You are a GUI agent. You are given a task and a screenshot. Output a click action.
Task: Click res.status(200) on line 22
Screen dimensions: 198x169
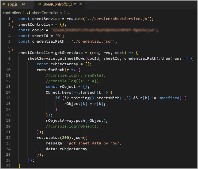54,138
